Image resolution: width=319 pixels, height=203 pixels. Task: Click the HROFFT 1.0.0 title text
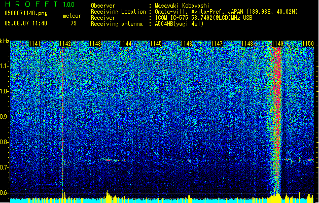[40, 4]
